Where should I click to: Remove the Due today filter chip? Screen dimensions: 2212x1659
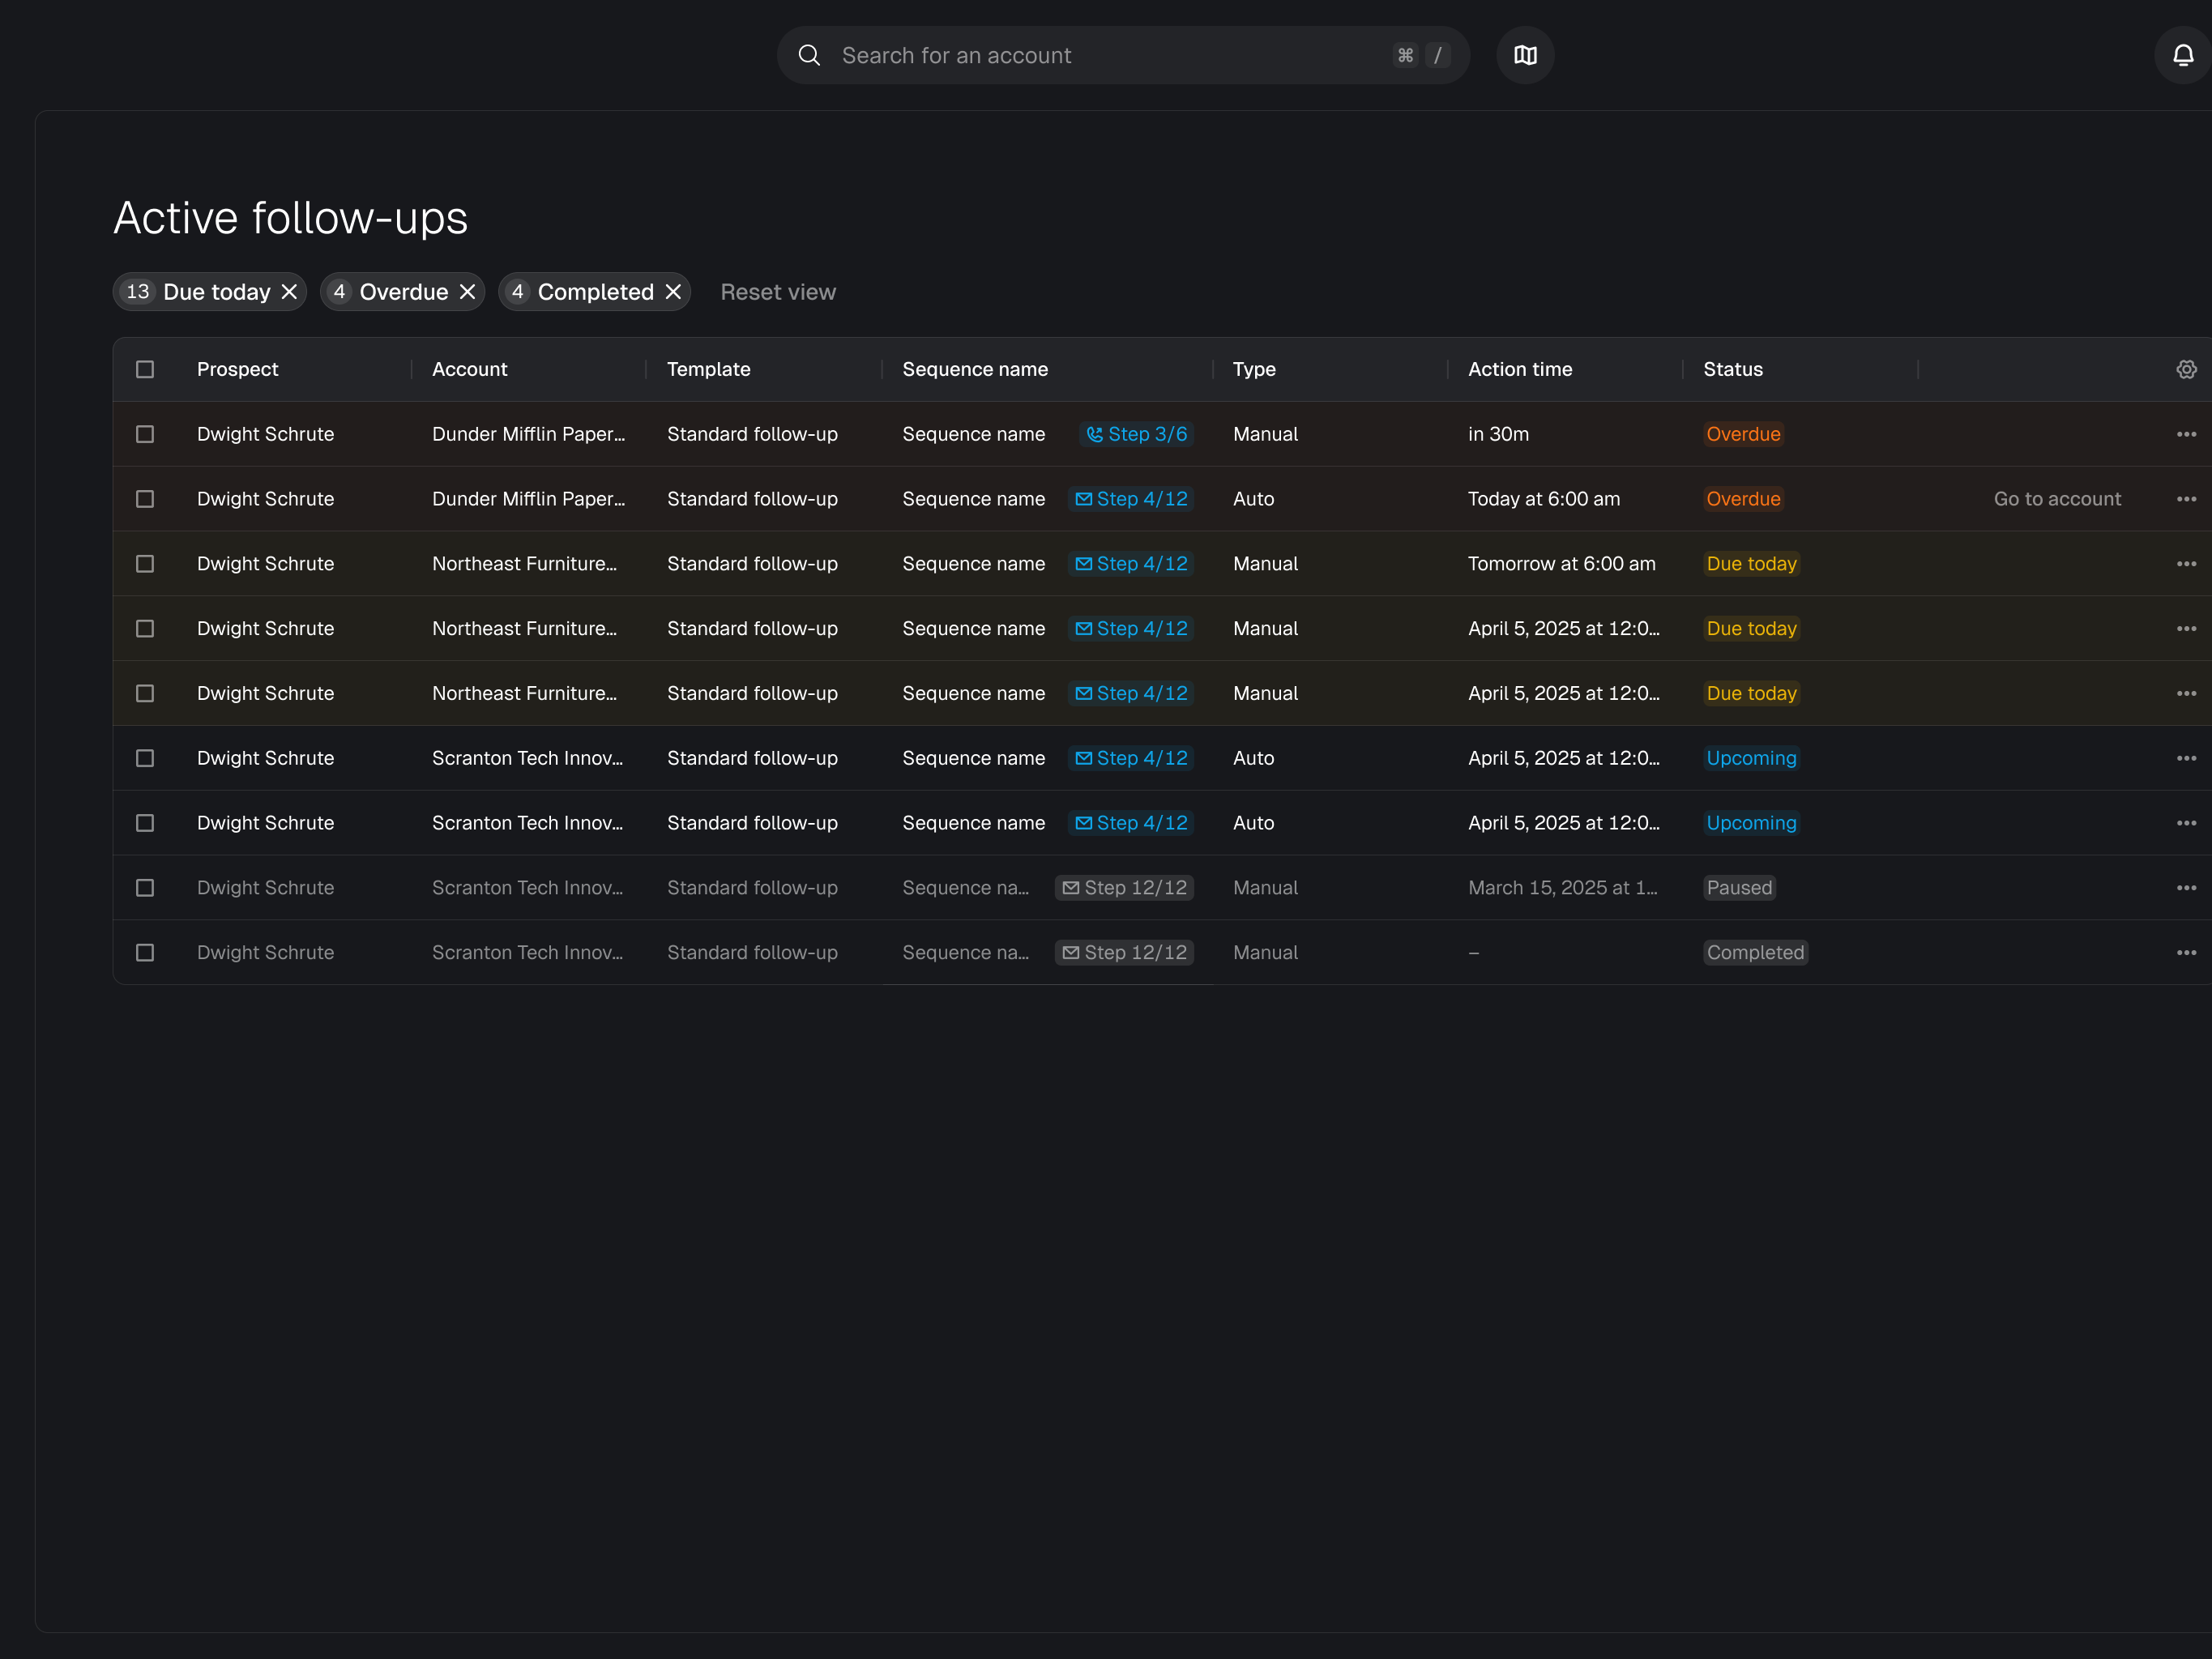[x=289, y=292]
